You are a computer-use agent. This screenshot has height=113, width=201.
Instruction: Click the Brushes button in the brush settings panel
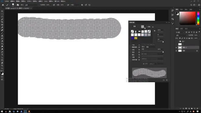(x=135, y=26)
